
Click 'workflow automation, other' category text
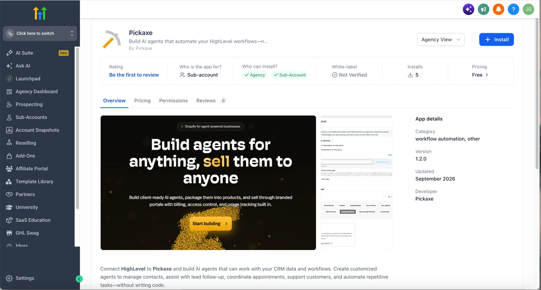pos(448,139)
